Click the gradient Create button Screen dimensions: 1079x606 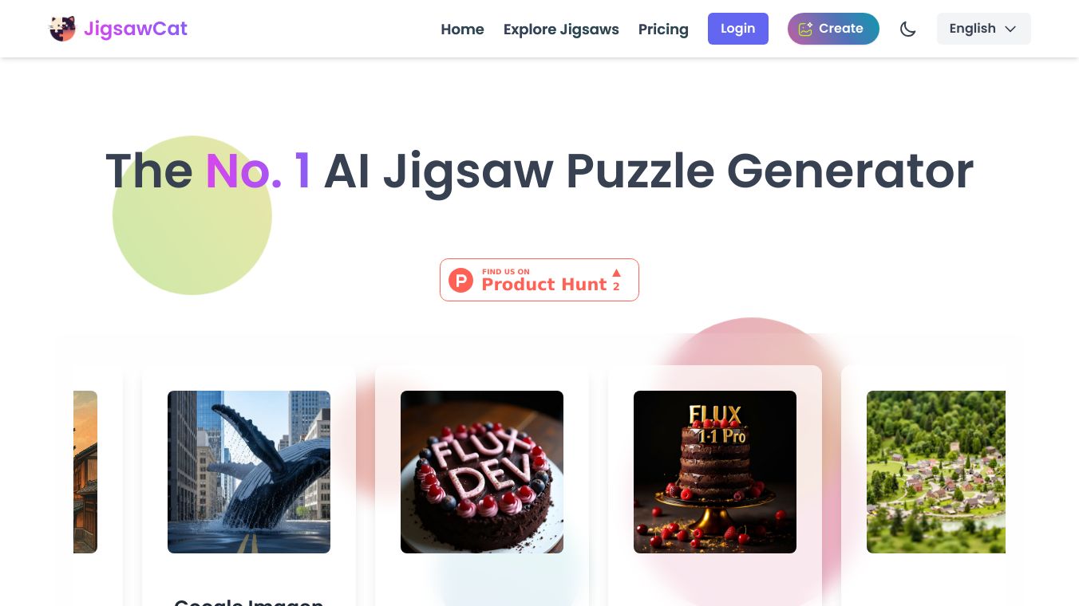[833, 29]
